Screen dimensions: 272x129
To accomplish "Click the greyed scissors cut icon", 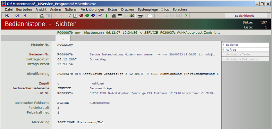I will pos(166,16).
